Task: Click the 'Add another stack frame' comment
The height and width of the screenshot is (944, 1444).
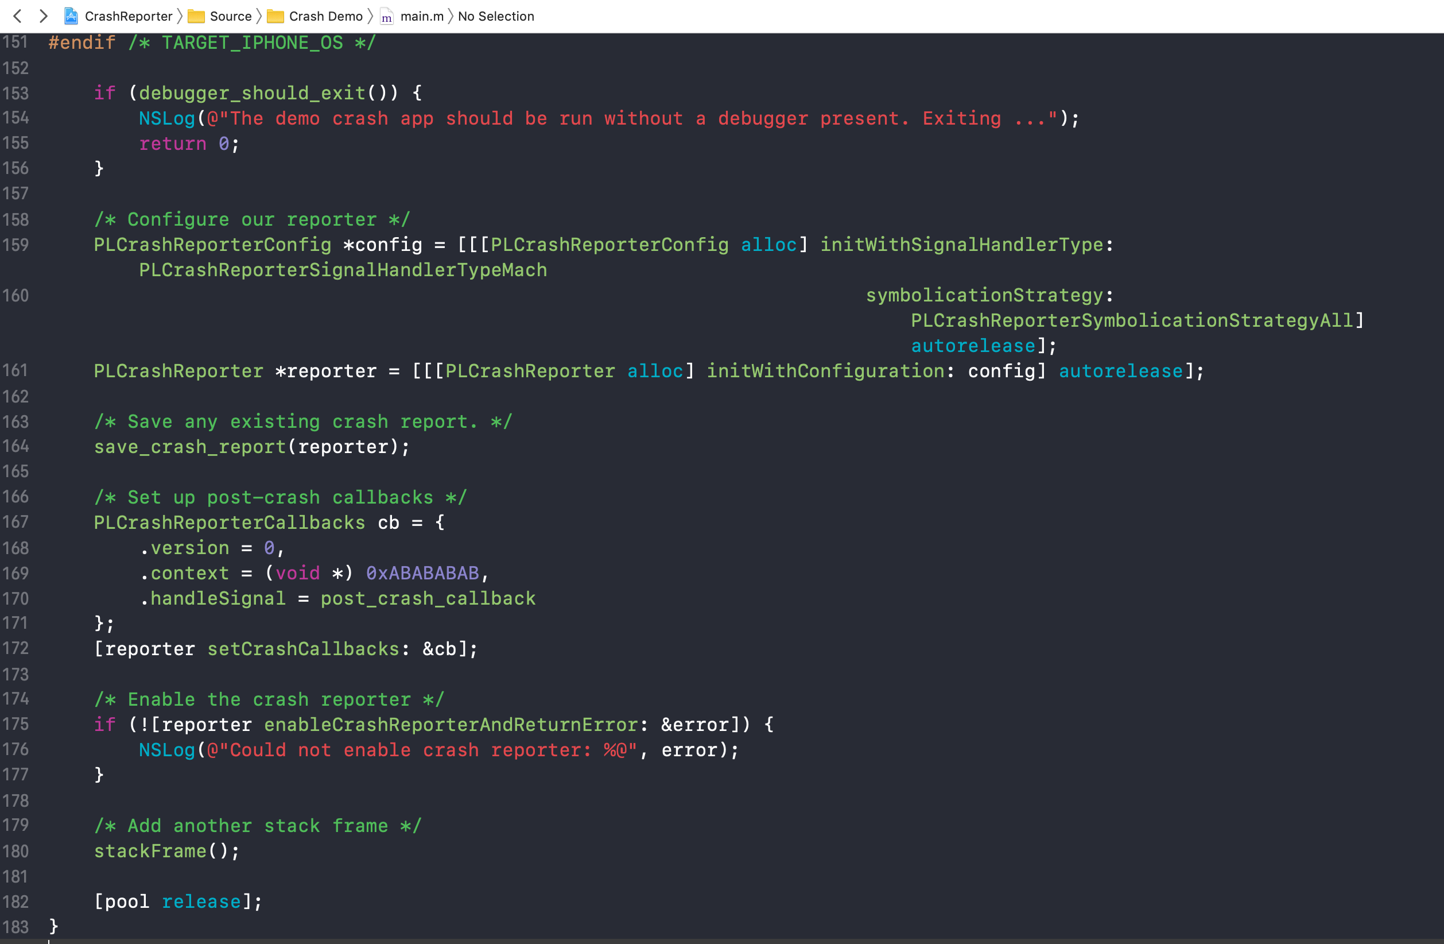Action: (258, 826)
